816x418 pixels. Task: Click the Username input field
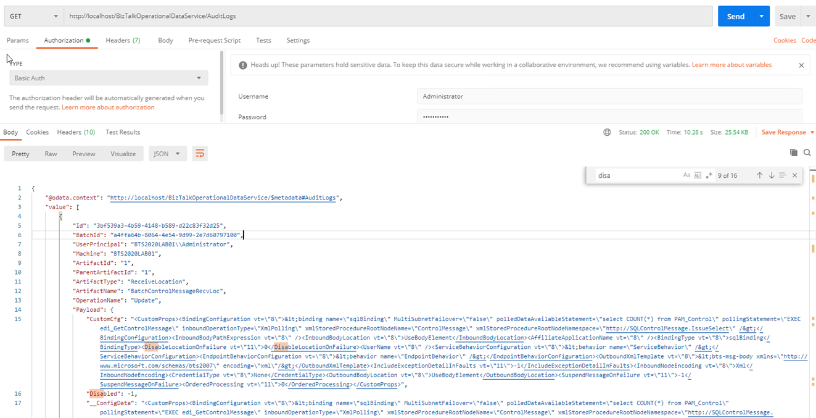click(609, 96)
